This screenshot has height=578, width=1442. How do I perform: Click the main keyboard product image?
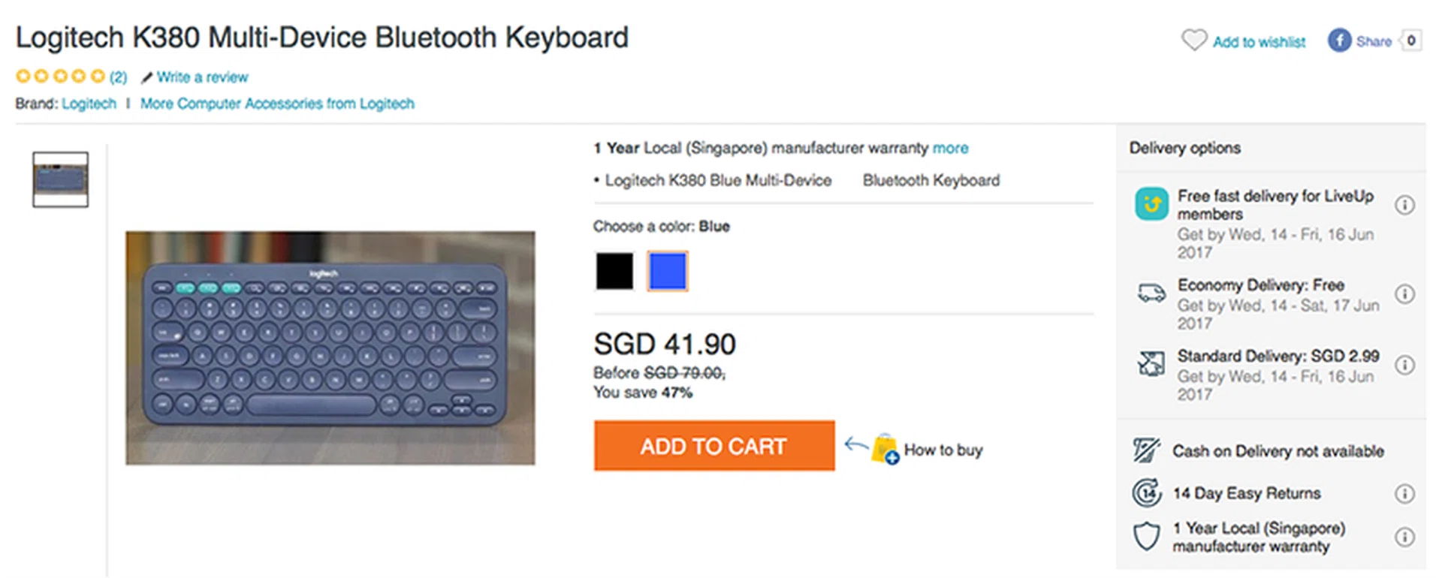click(330, 348)
